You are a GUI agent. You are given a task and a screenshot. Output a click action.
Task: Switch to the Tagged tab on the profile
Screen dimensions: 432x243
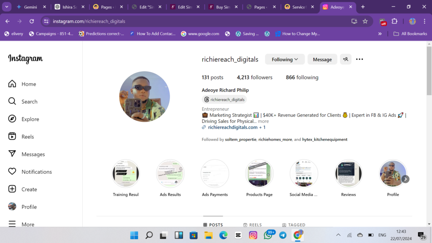pos(294,225)
